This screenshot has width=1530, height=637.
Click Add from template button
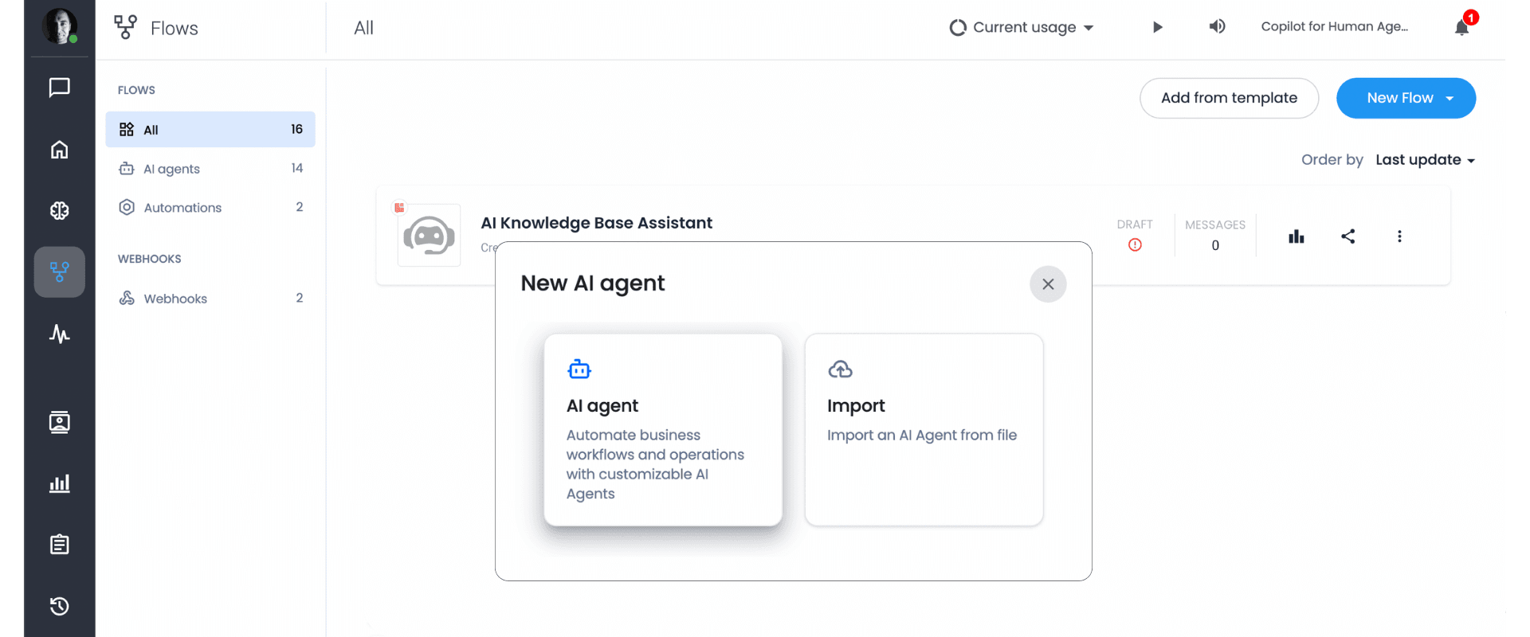pyautogui.click(x=1229, y=98)
